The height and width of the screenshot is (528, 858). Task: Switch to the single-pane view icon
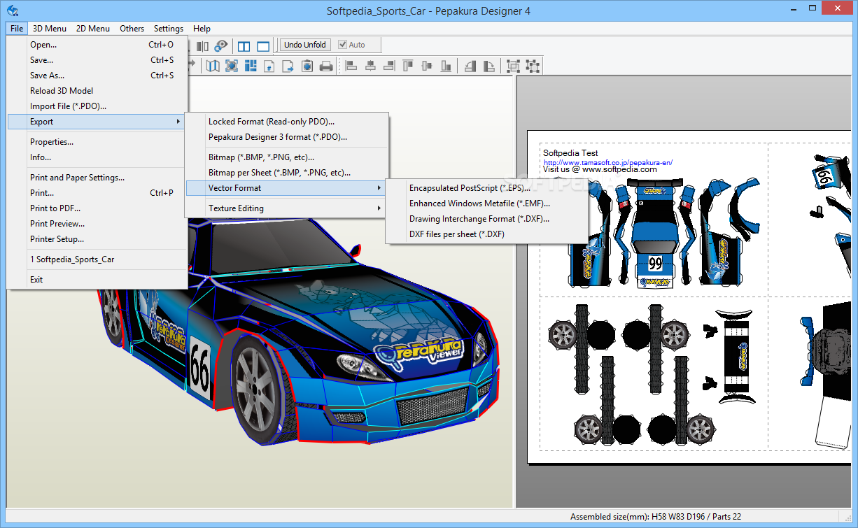pyautogui.click(x=263, y=46)
